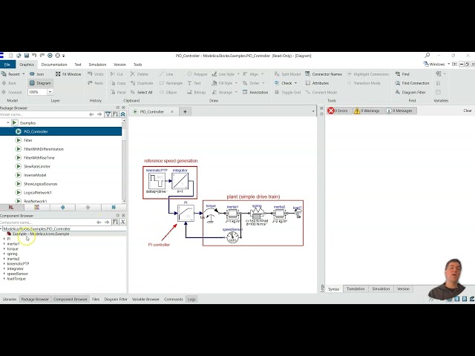Click Component name search field
This screenshot has width=475, height=356.
[x=47, y=222]
